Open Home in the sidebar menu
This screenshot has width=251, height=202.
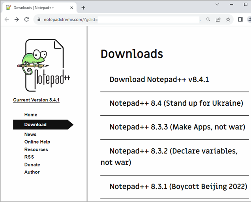click(31, 115)
